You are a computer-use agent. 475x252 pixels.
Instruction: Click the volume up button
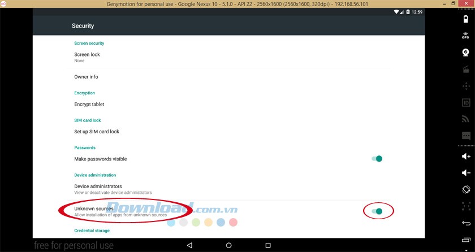(466, 156)
